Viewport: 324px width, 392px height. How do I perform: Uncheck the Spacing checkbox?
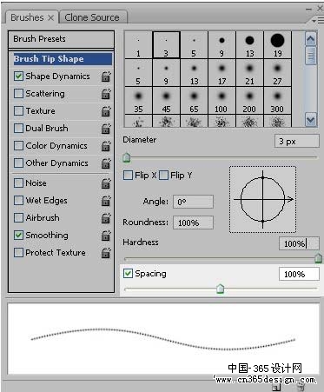[x=128, y=274]
